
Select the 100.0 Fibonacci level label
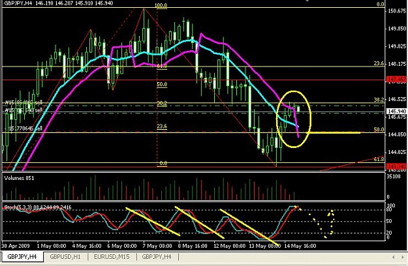pos(161,5)
